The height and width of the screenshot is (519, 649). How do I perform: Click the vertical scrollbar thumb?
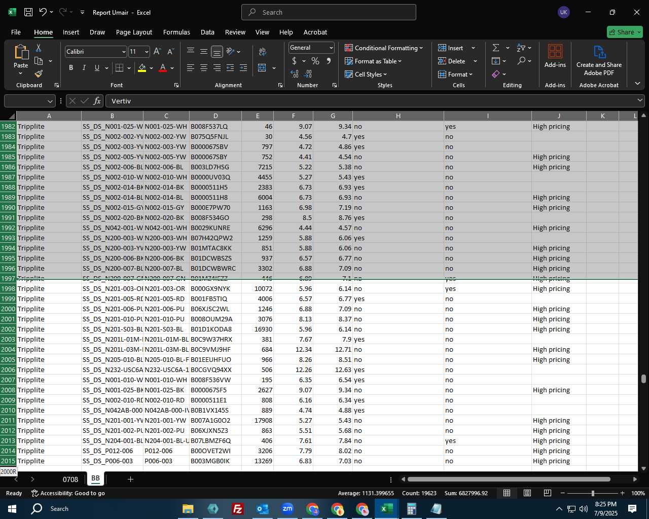pyautogui.click(x=643, y=379)
